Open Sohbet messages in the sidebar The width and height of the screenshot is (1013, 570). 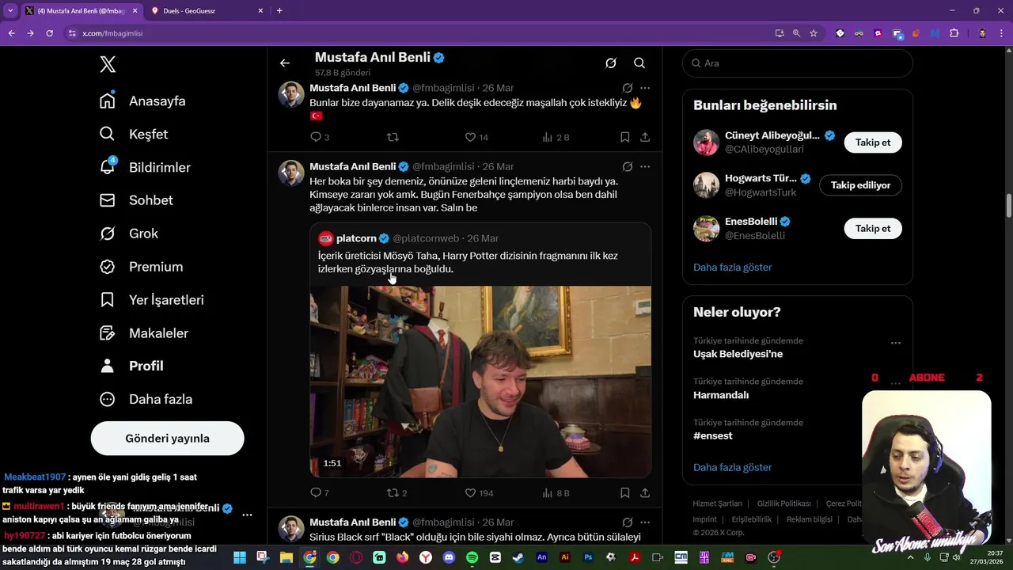136,200
